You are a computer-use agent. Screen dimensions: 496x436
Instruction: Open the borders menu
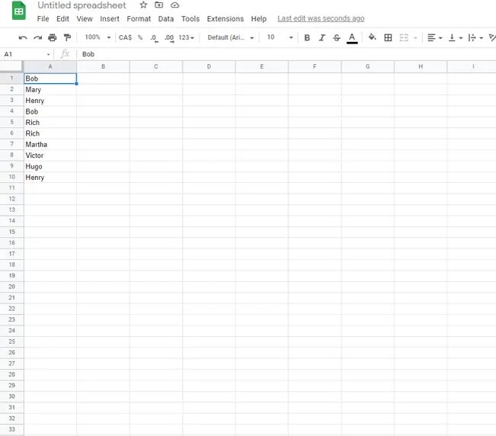pyautogui.click(x=388, y=37)
